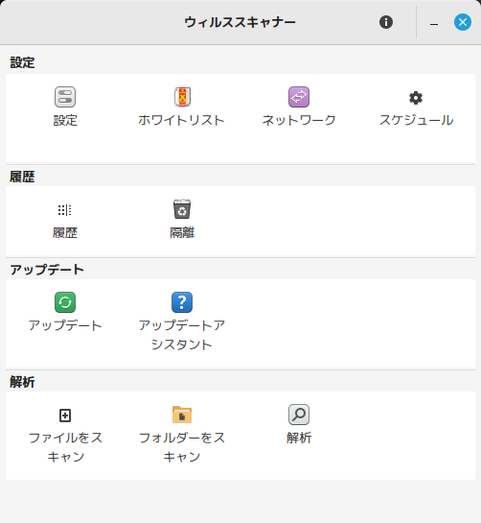The height and width of the screenshot is (523, 481).
Task: Click the ファイルをスキャン label
Action: pyautogui.click(x=65, y=447)
